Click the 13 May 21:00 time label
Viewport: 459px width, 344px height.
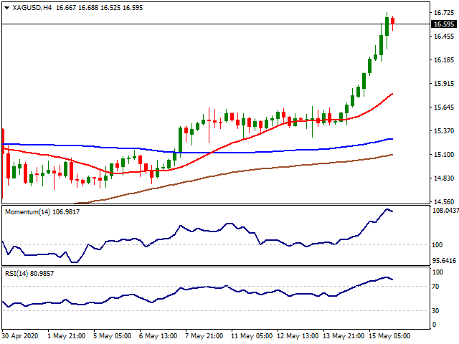pyautogui.click(x=344, y=336)
